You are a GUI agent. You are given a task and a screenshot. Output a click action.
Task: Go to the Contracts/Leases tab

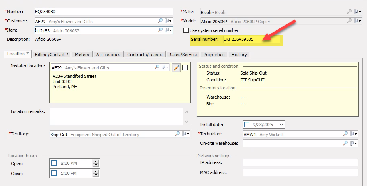[x=145, y=55]
